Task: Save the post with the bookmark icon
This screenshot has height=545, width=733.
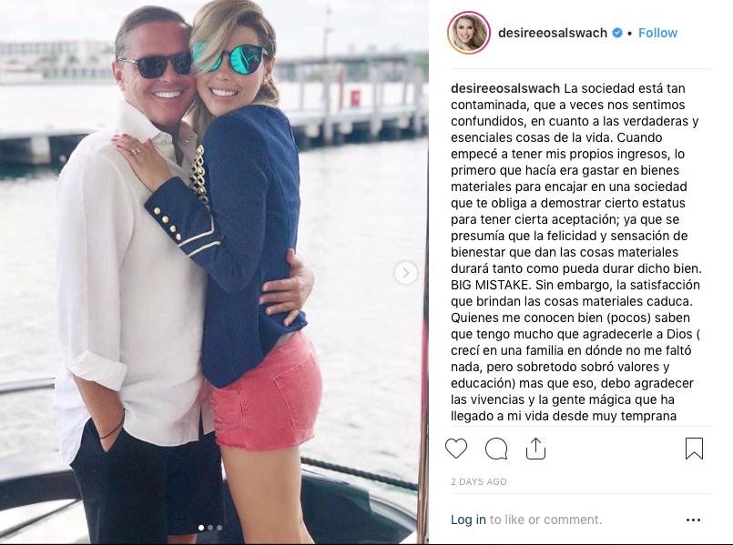Action: coord(694,449)
